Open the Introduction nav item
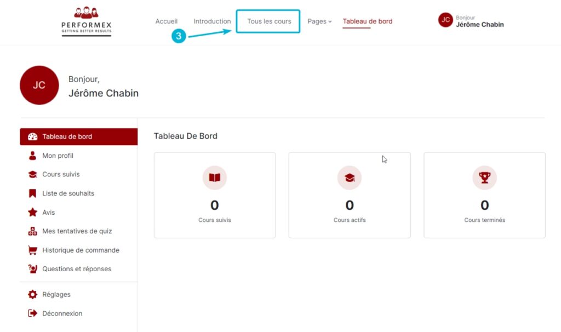The image size is (561, 332). 212,21
